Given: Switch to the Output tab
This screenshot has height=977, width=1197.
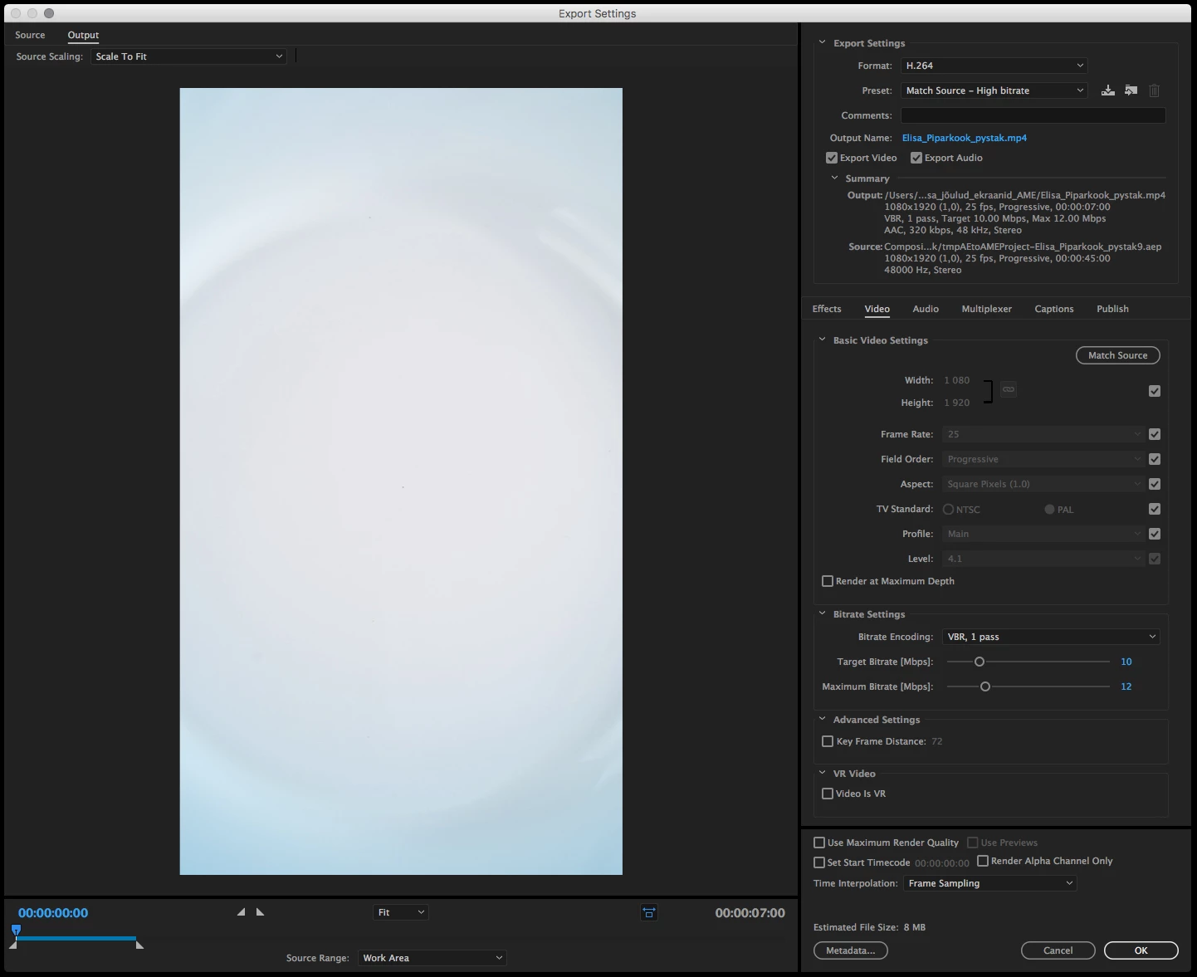Looking at the screenshot, I should click(83, 35).
